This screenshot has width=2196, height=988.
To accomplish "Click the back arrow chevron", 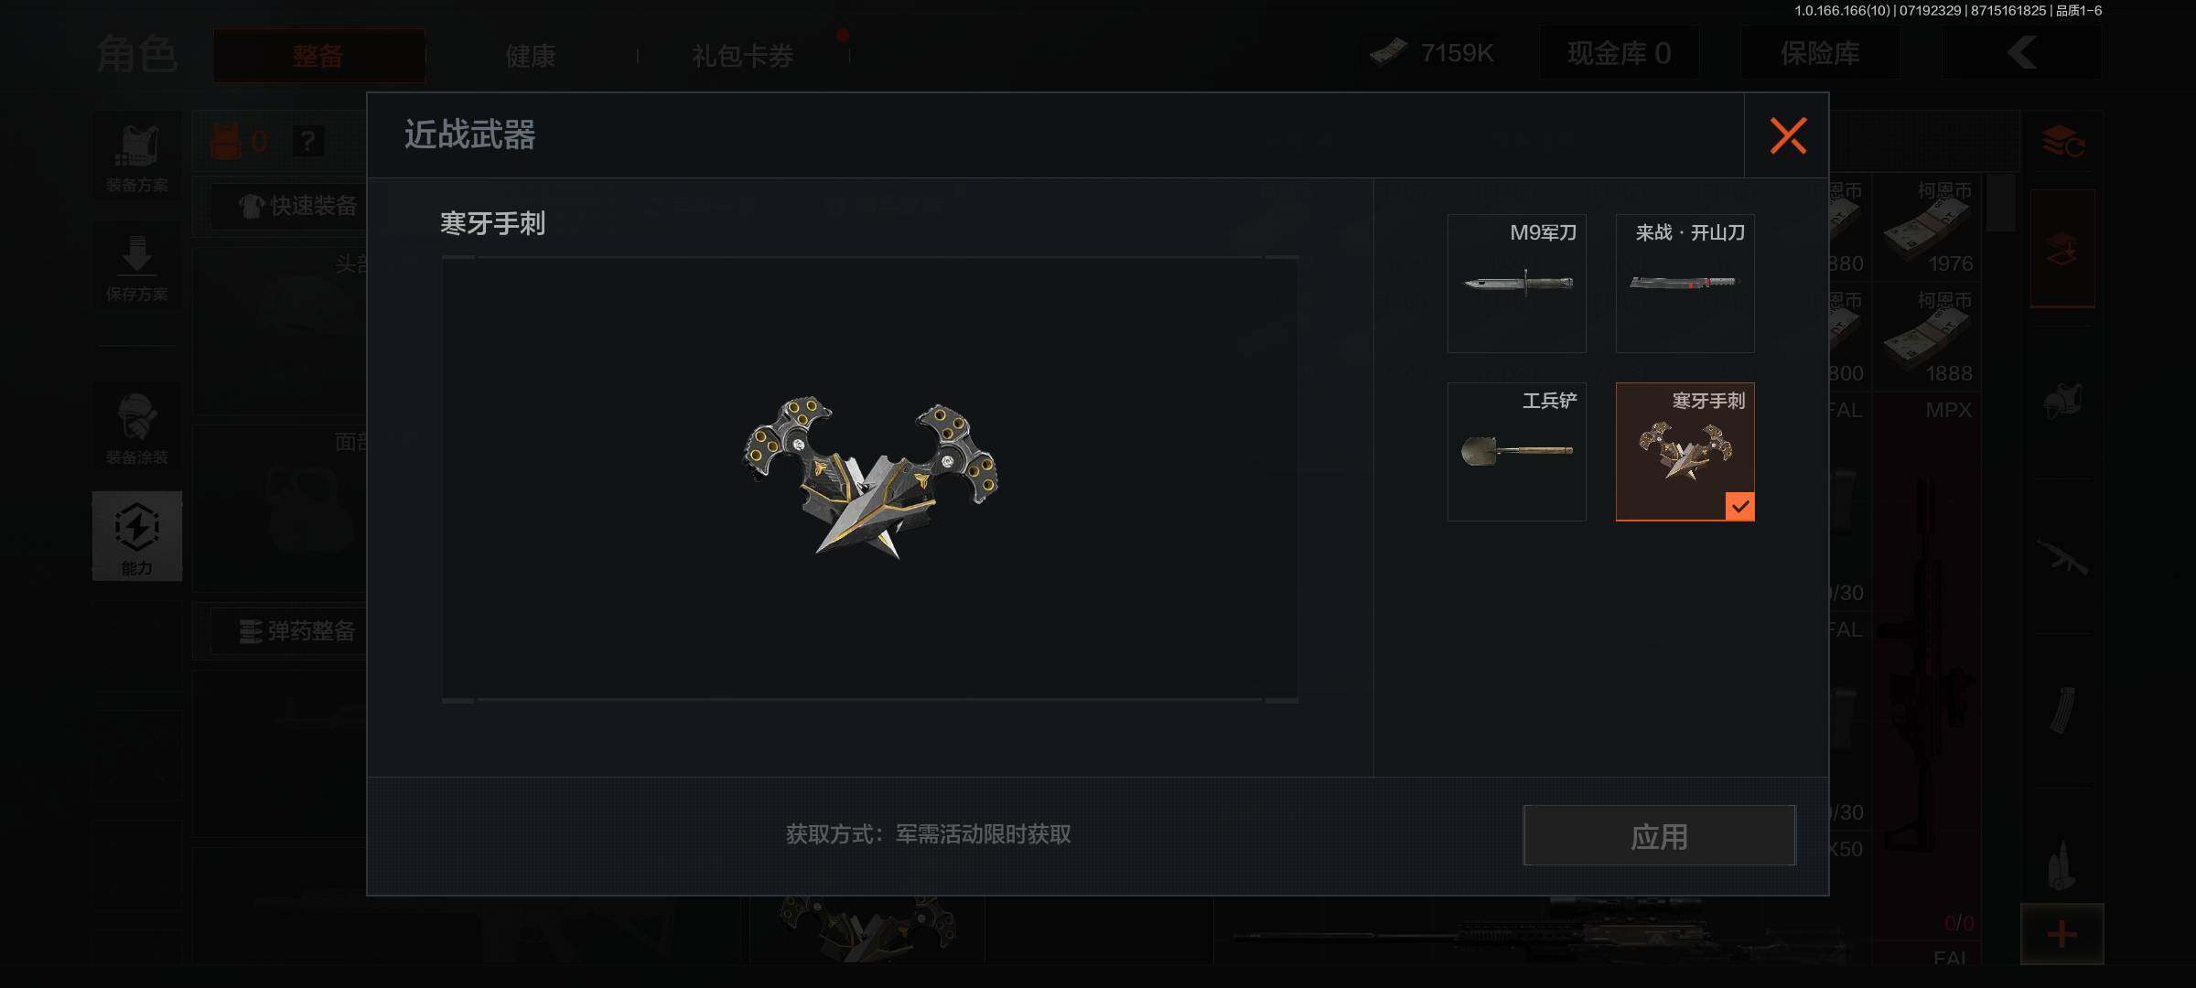I will coord(2022,53).
